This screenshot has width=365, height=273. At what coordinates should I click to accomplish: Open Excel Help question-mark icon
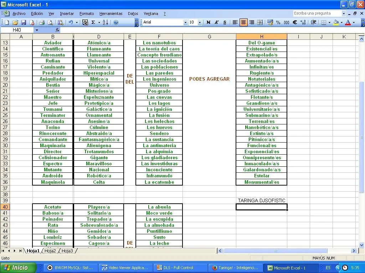[x=116, y=22]
